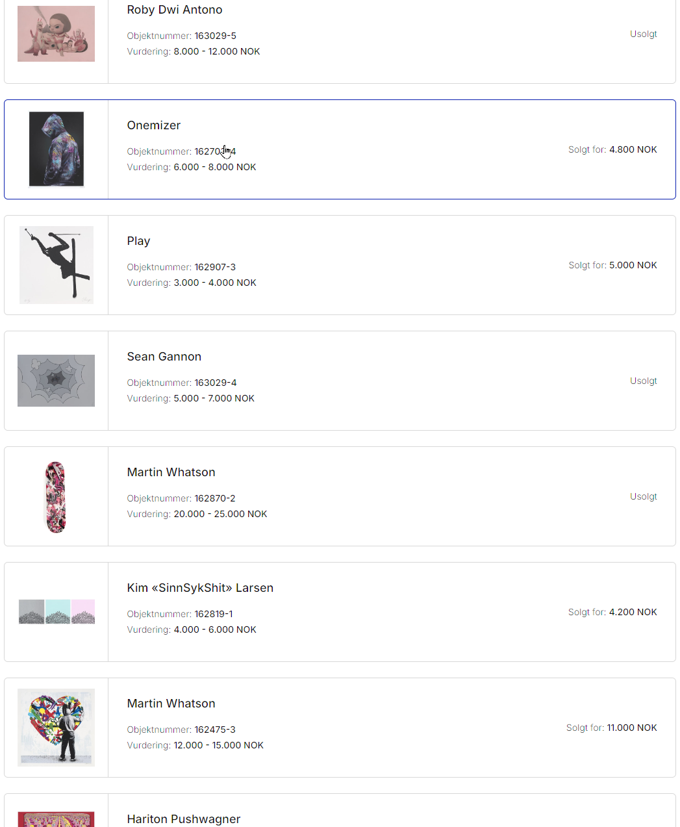The image size is (680, 827).
Task: Open the Play listing title
Action: [x=138, y=241]
